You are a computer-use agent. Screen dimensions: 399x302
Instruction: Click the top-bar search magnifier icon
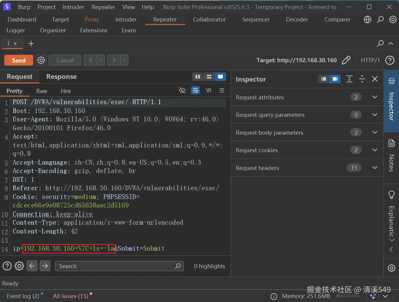(380, 20)
